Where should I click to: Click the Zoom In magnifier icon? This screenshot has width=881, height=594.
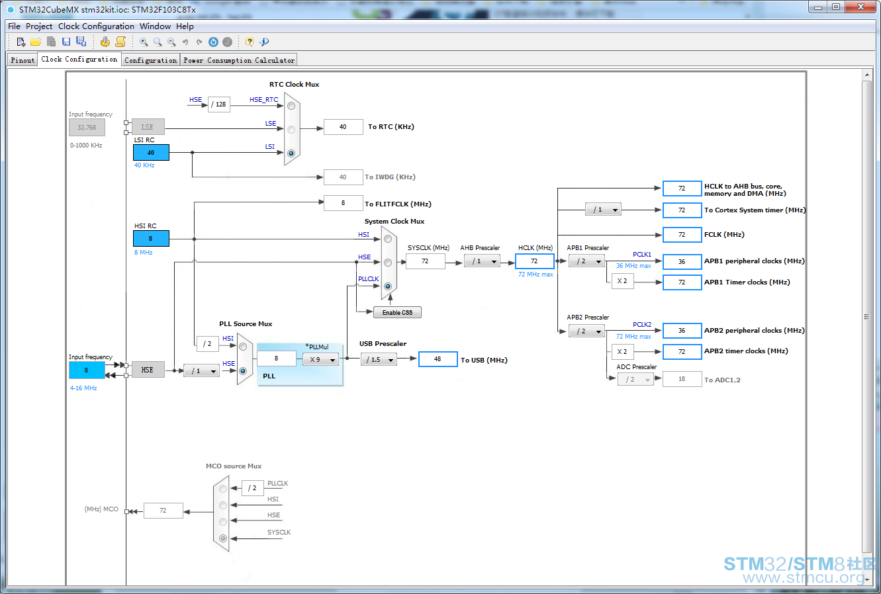(x=144, y=42)
